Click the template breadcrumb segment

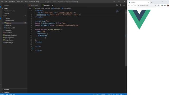[x=56, y=8]
